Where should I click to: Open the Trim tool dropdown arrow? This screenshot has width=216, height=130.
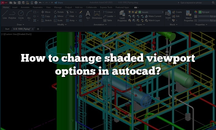click(76, 12)
